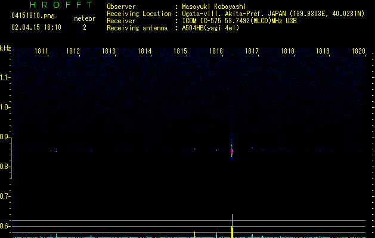Click the HROFFT title text
375x238 pixels.
(61, 5)
